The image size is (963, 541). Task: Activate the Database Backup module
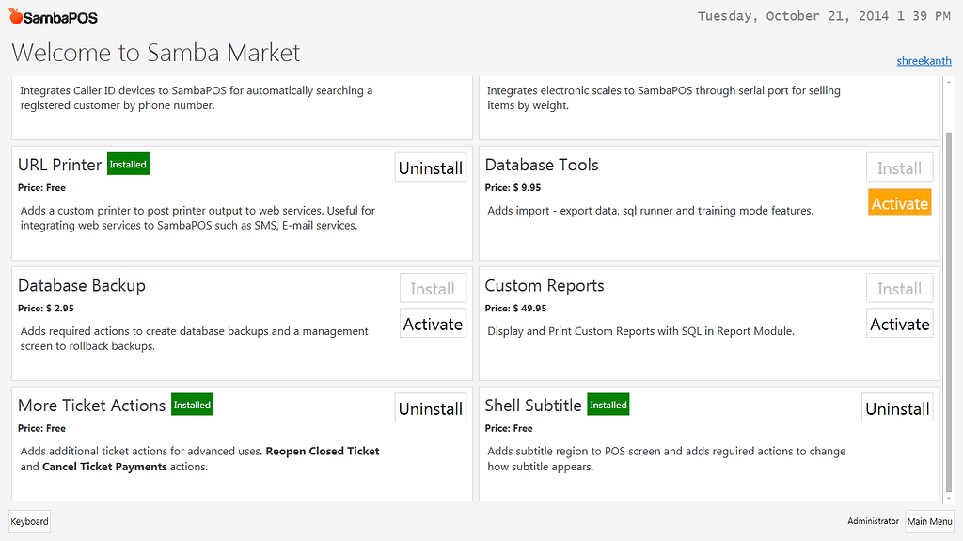click(433, 324)
